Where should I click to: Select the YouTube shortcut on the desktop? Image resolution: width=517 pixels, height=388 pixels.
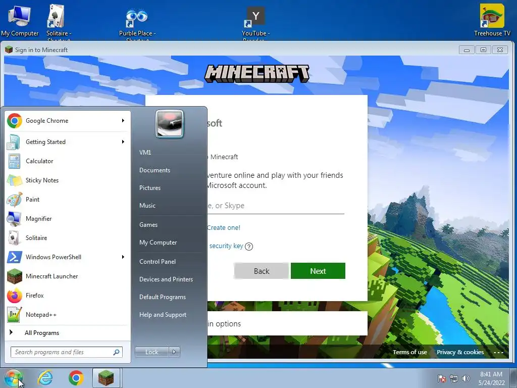[x=255, y=23]
